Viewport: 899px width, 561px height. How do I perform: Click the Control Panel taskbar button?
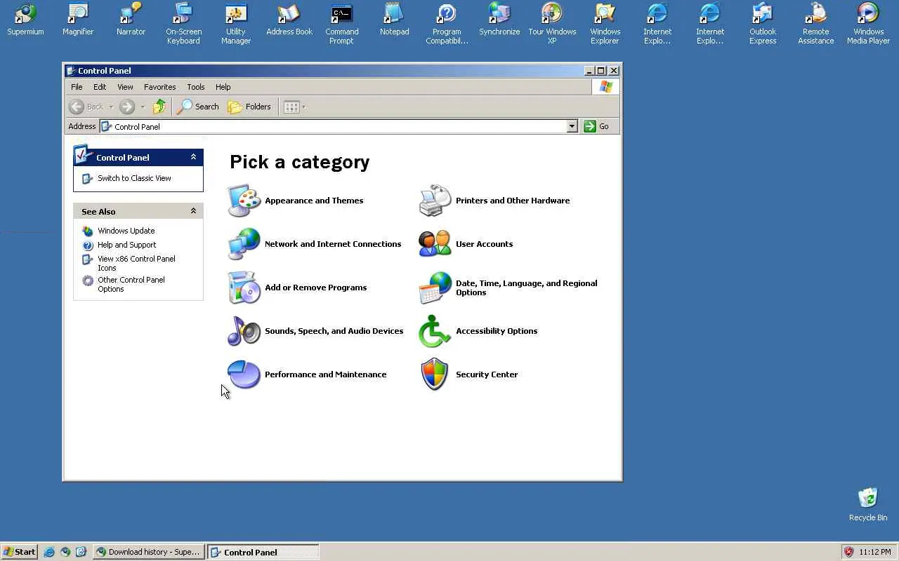(x=263, y=552)
